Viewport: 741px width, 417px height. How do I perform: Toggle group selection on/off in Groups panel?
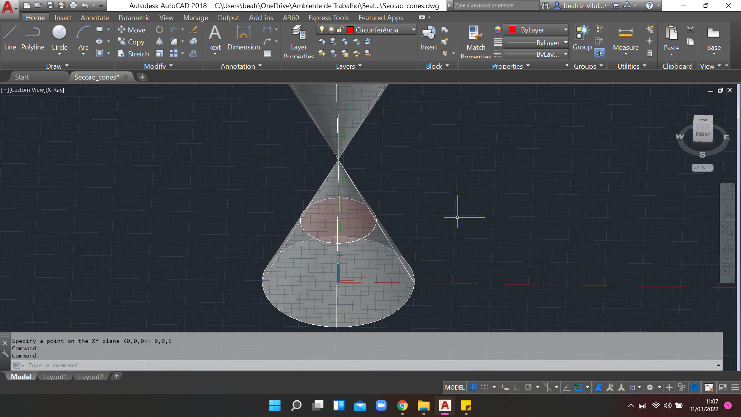[x=599, y=53]
